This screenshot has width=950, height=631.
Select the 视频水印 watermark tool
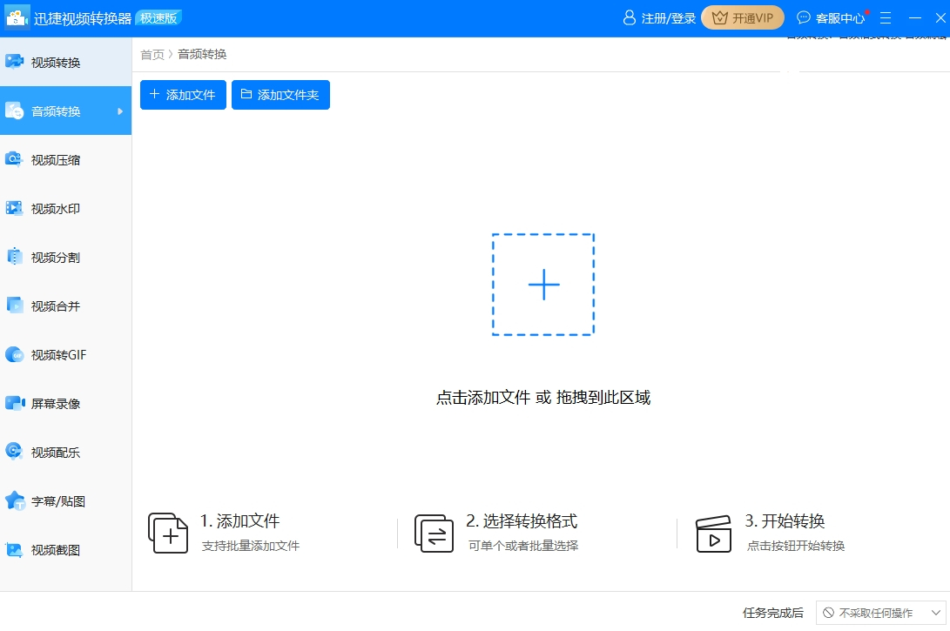pyautogui.click(x=52, y=208)
